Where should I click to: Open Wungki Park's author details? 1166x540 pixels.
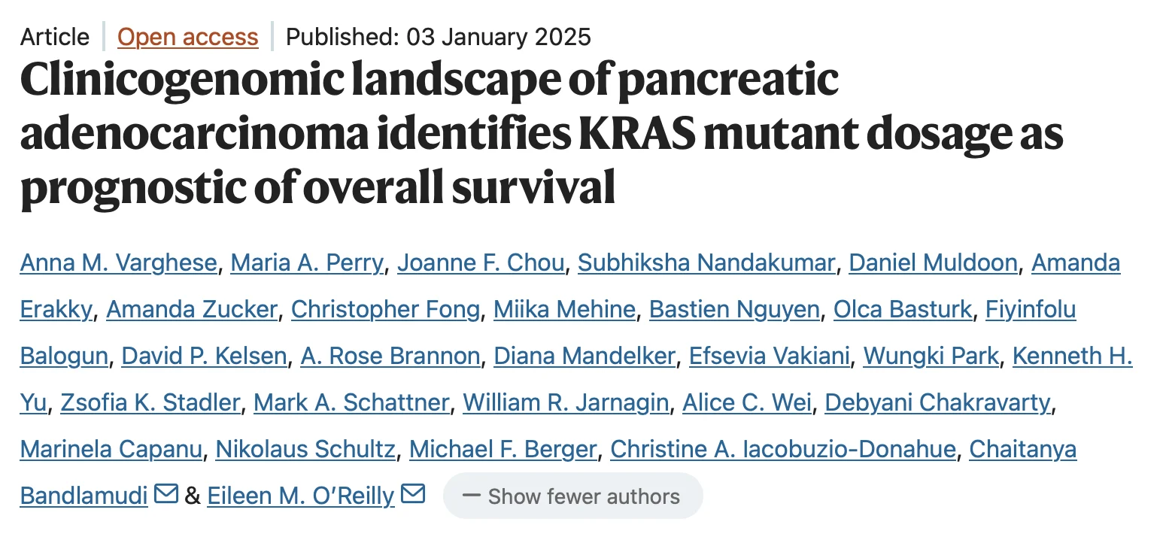[x=931, y=356]
